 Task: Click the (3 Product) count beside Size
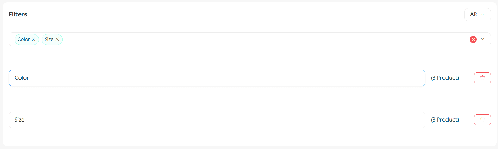pos(445,120)
